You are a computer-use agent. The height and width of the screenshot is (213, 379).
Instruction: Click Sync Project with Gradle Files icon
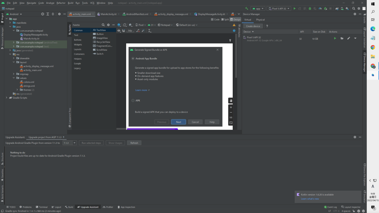[x=337, y=9]
